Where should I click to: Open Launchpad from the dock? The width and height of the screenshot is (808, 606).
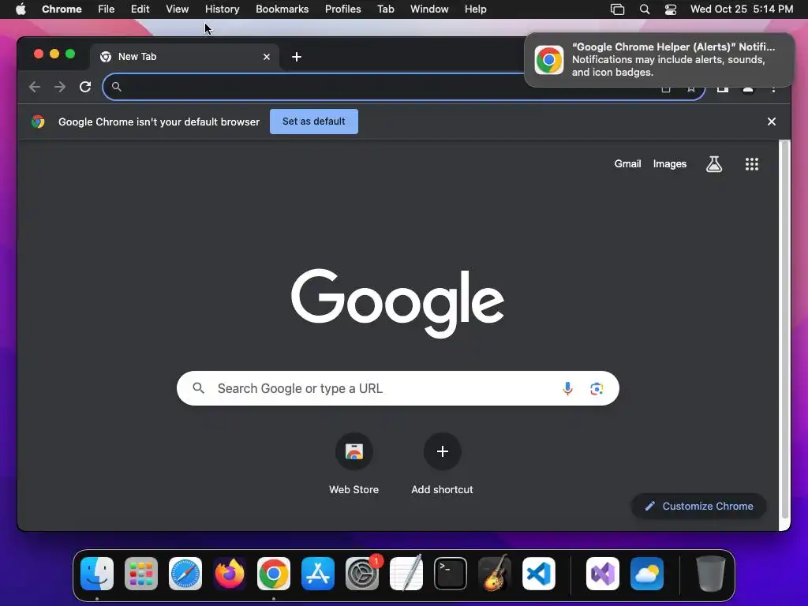(141, 574)
